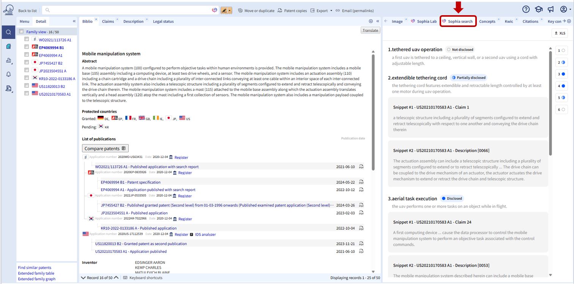Image resolution: width=574 pixels, height=284 pixels.
Task: Click the Compare patents button
Action: point(106,148)
